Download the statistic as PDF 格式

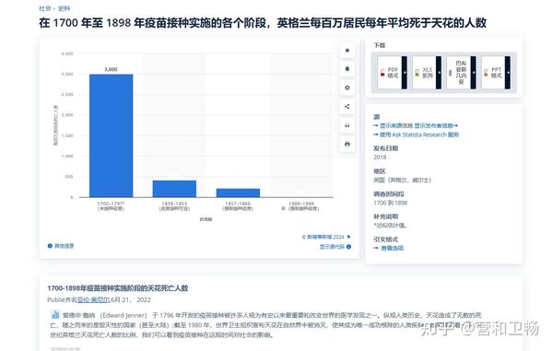click(x=393, y=73)
